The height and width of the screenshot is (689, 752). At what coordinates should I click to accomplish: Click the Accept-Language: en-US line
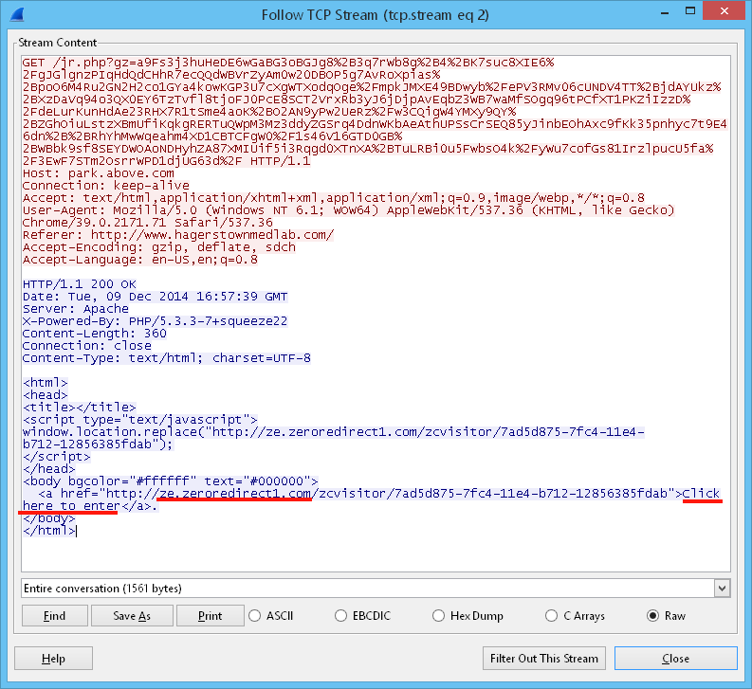coord(140,260)
